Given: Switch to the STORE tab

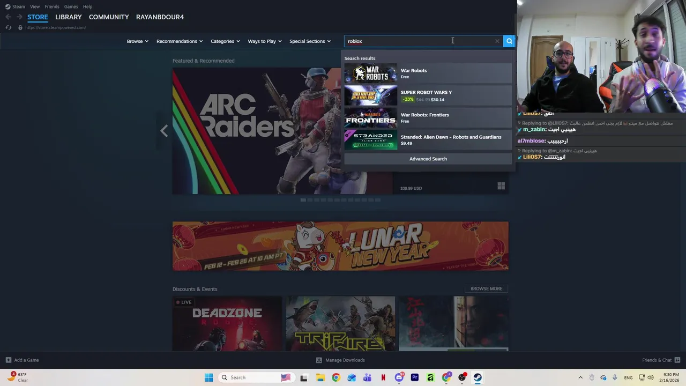Looking at the screenshot, I should tap(38, 17).
